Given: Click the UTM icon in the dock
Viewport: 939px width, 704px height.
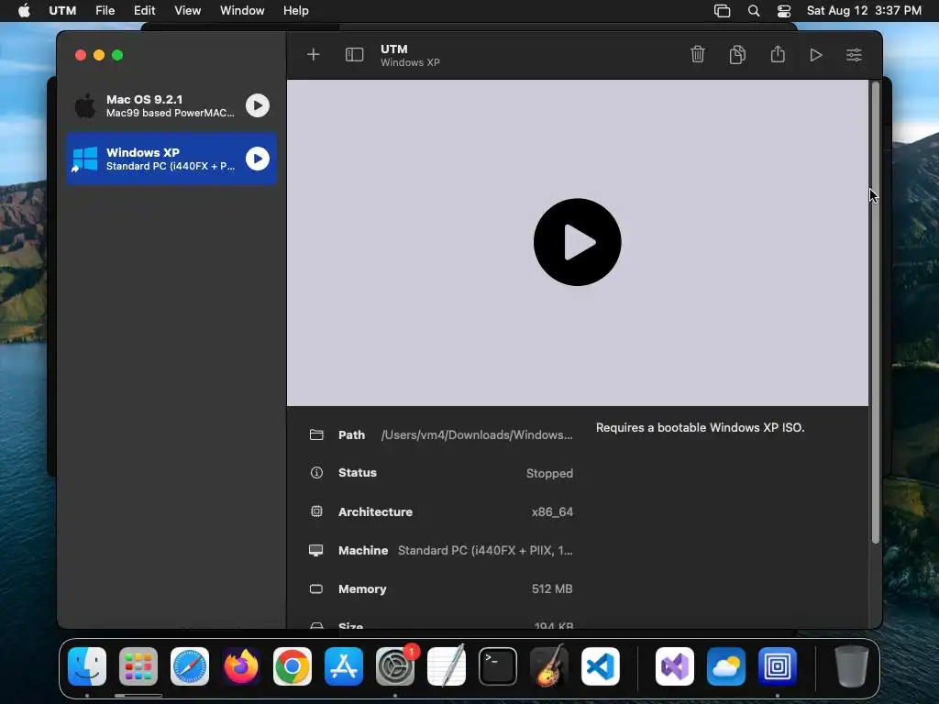Looking at the screenshot, I should tap(778, 666).
